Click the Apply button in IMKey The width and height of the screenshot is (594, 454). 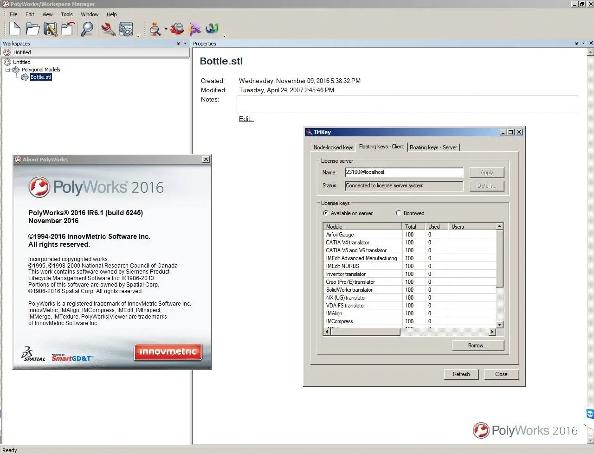(x=486, y=173)
